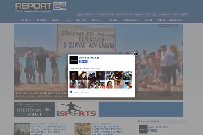203x135 pixels.
Task: Click the biohazard article thumbnail
Action: pos(83,129)
